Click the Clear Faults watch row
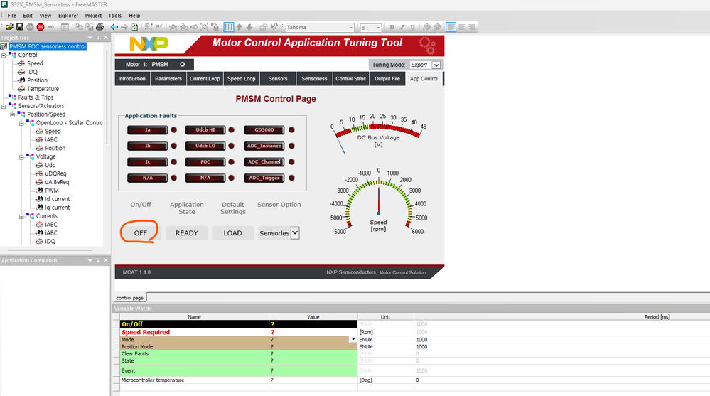The width and height of the screenshot is (710, 396). 238,354
